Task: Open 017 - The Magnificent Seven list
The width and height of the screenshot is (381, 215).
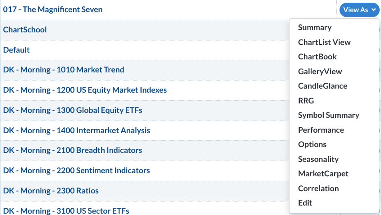Action: click(53, 9)
